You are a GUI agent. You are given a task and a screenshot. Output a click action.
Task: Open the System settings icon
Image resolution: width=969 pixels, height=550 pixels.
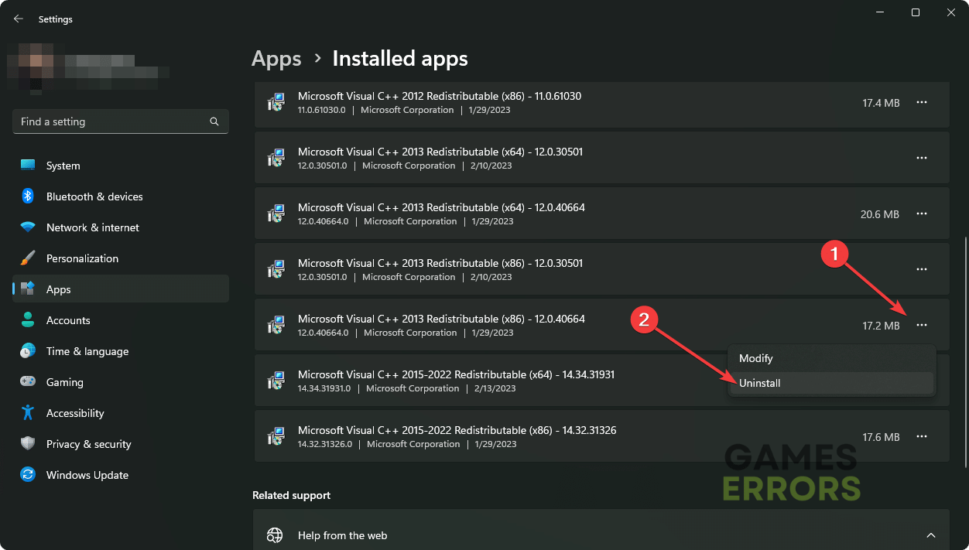click(28, 166)
